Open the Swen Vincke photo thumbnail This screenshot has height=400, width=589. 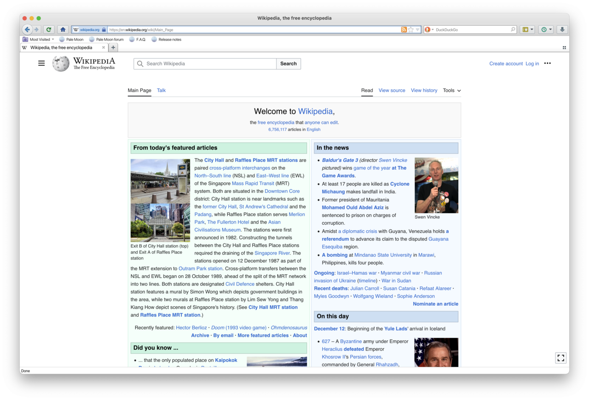click(436, 185)
